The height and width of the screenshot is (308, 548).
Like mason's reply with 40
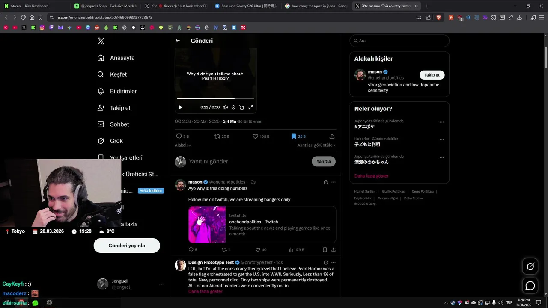[x=261, y=249]
